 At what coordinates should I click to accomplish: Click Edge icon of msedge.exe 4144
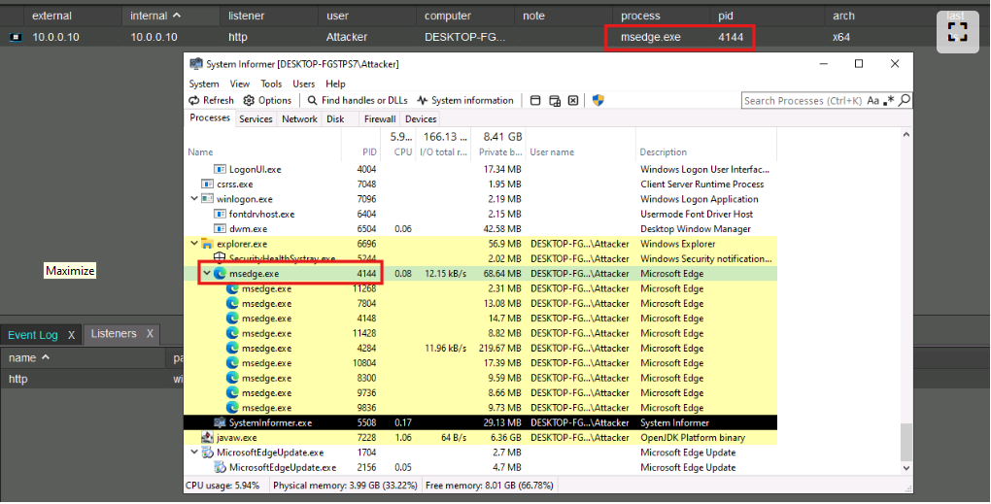220,274
